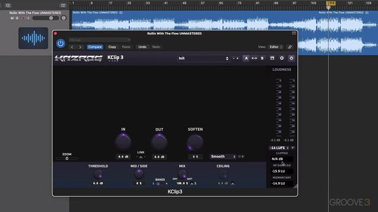Click the SOFTEN knob
378x212 pixels.
tap(195, 142)
